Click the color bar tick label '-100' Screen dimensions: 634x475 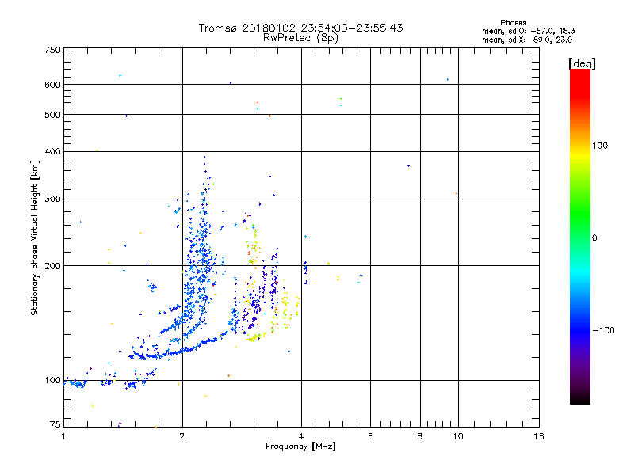click(603, 330)
